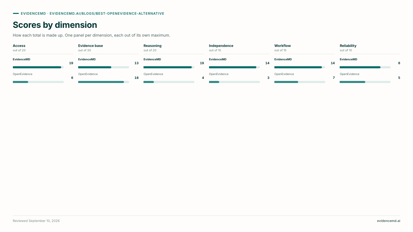Viewport: 413px width, 232px height.
Task: Click the OpenEvidence label in Workflow panel
Action: pos(284,74)
